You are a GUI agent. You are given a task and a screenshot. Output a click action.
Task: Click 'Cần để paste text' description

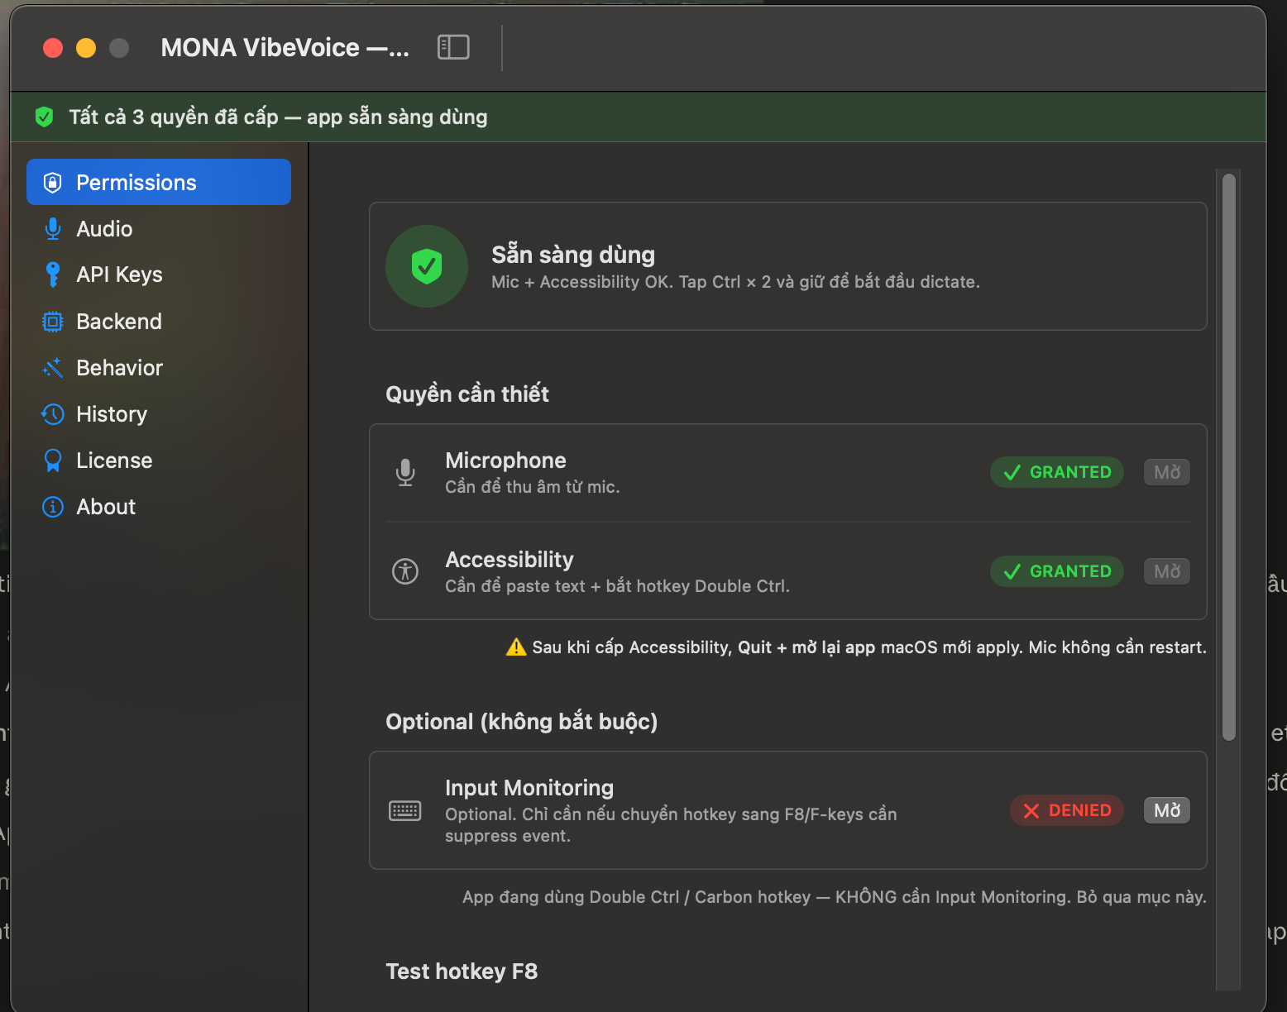coord(618,586)
